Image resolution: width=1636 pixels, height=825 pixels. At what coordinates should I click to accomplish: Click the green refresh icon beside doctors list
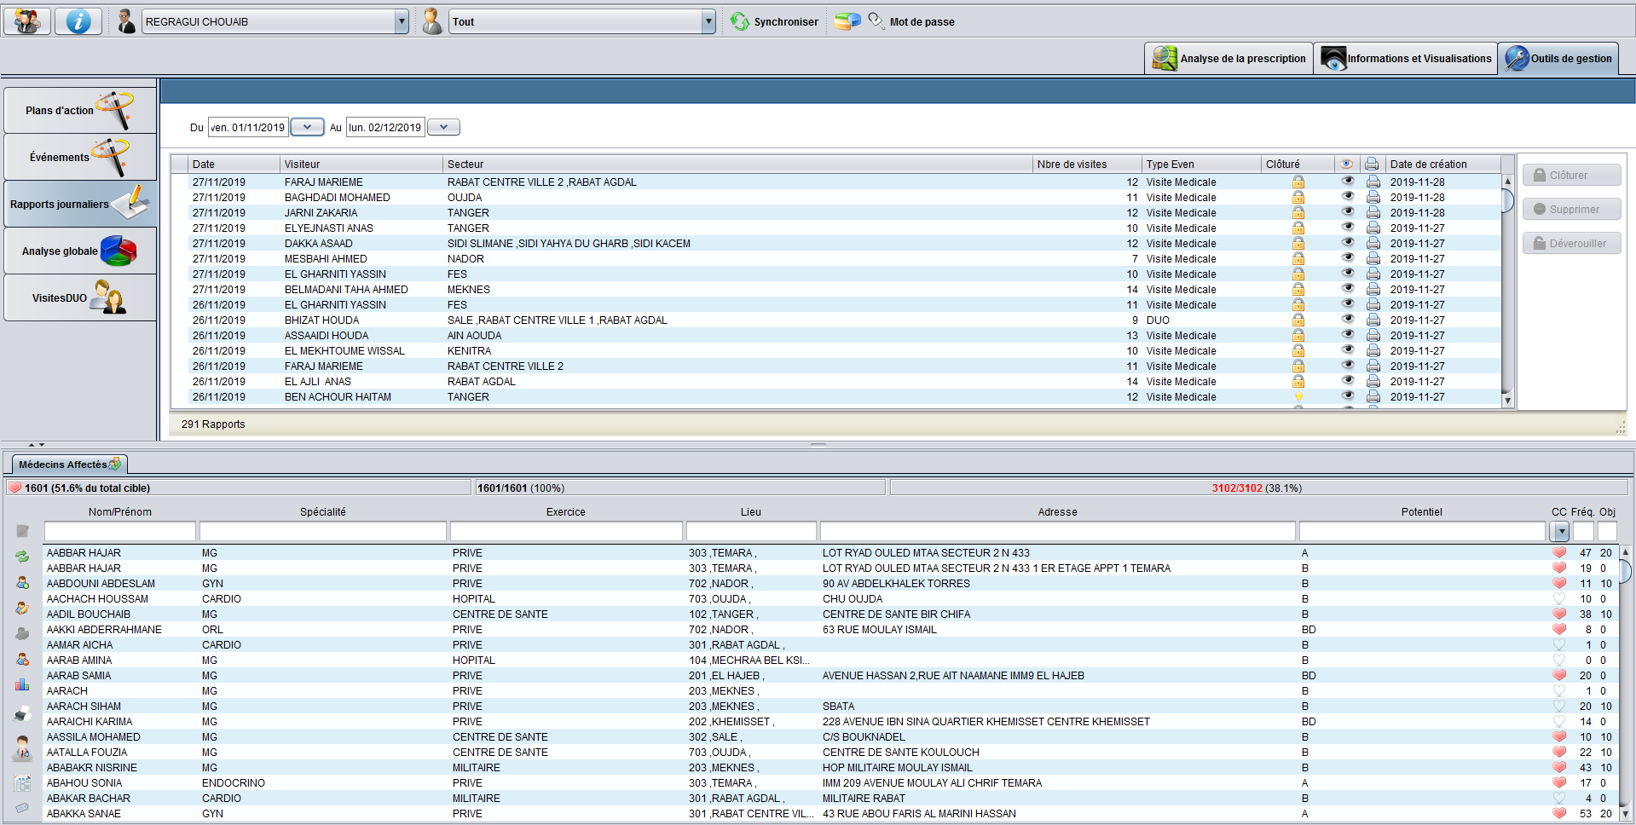point(22,557)
